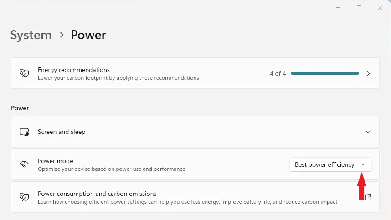Open the external link icon for carbon emissions

tap(368, 197)
